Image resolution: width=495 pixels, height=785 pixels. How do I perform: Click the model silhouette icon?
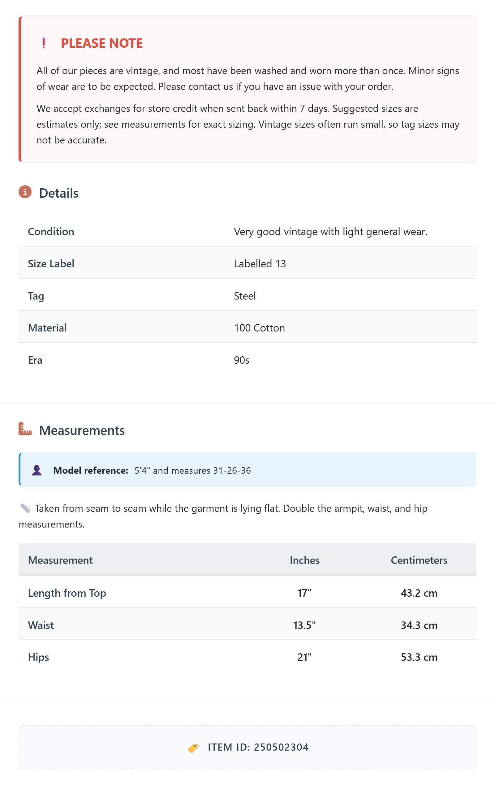37,470
